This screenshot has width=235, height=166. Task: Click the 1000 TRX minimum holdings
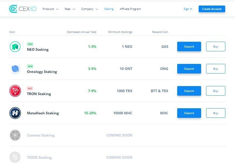pyautogui.click(x=125, y=91)
